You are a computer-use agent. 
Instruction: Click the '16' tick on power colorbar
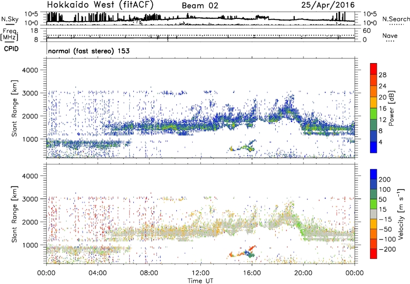tap(382, 109)
